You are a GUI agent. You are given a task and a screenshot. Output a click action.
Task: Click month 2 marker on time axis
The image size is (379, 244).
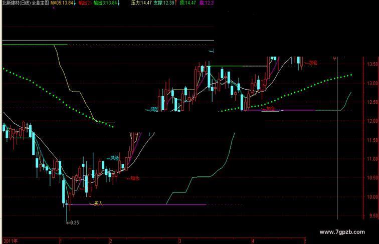[x=111, y=241]
